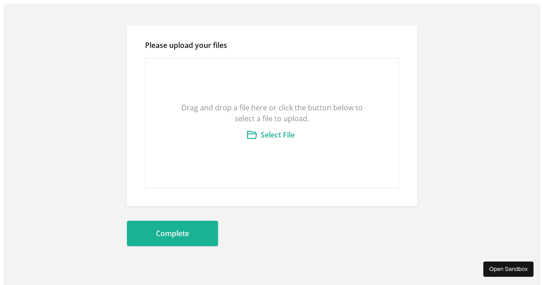Click the black Open Sandbox button

508,269
